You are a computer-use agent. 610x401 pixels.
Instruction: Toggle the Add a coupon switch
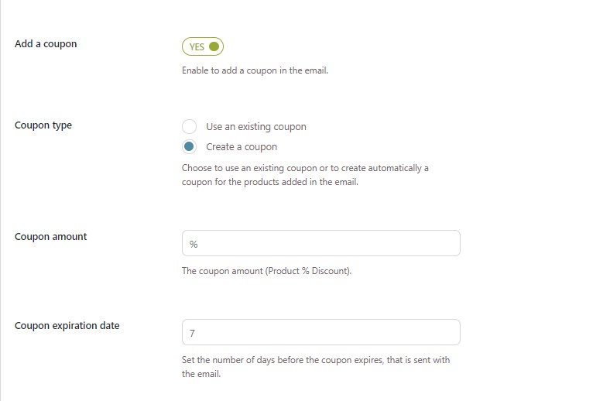[x=202, y=47]
